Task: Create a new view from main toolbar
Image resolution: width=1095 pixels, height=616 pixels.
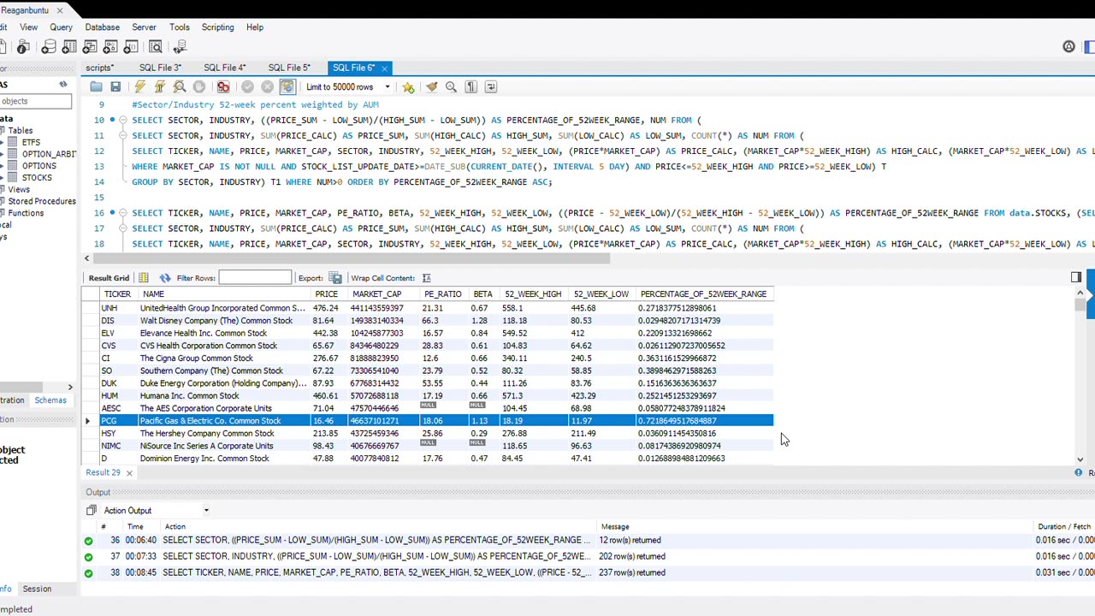Action: [90, 46]
